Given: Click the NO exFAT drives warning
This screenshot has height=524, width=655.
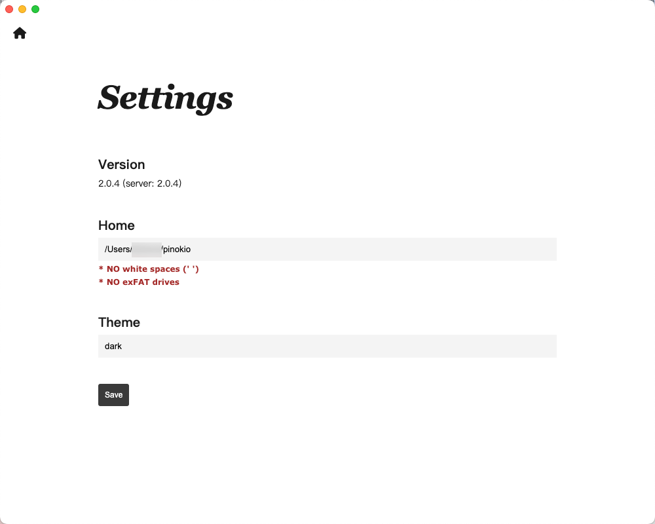Looking at the screenshot, I should click(x=139, y=282).
